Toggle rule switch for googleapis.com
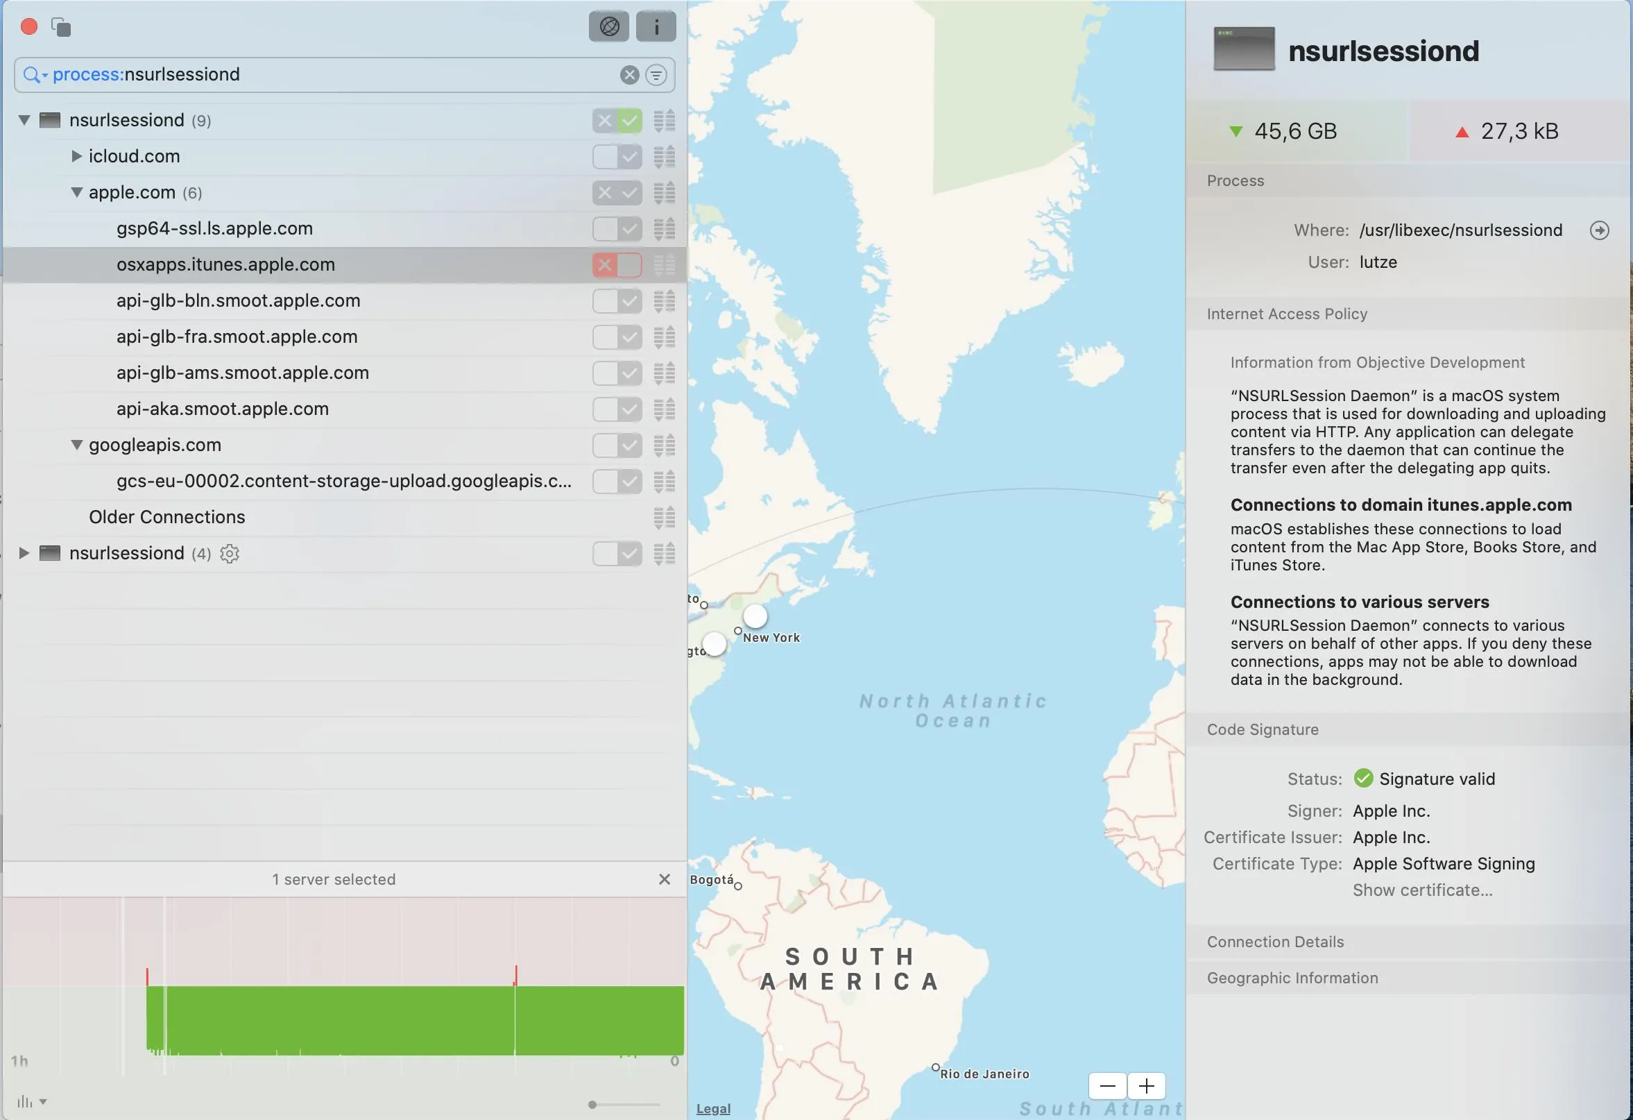1633x1120 pixels. 616,445
